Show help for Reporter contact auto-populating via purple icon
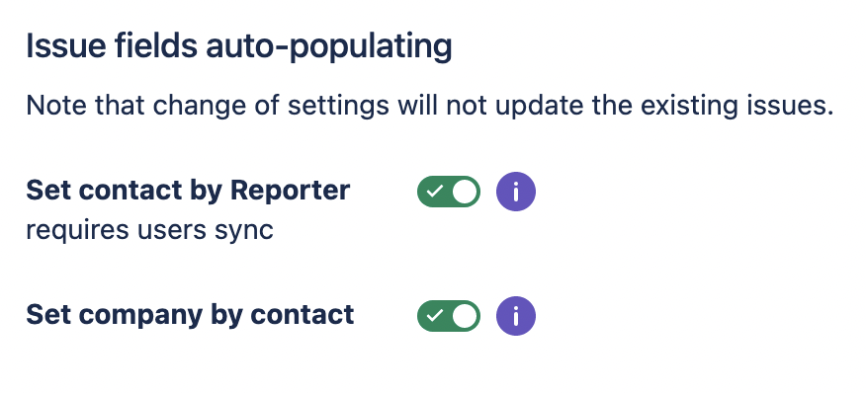The width and height of the screenshot is (866, 393). [x=515, y=192]
